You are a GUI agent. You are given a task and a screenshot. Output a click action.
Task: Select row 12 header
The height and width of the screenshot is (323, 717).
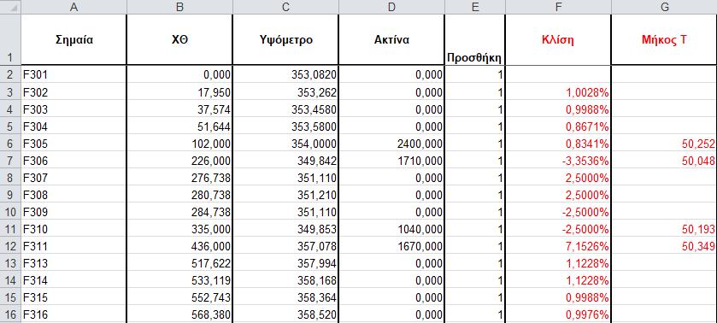click(10, 247)
